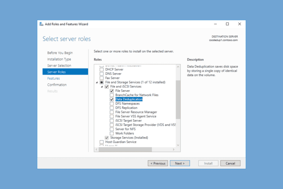Check the iSCSI Target Server checkbox
Screen dimensions: 283x189
pyautogui.click(x=112, y=121)
